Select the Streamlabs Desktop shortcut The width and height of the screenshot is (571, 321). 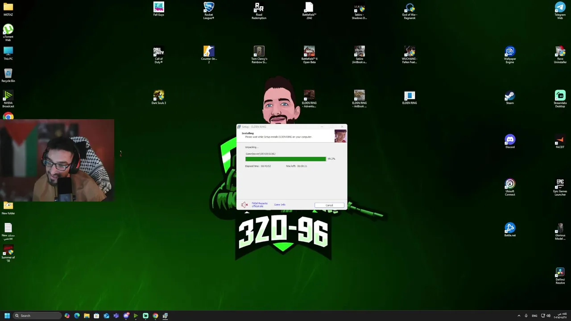[x=560, y=99]
